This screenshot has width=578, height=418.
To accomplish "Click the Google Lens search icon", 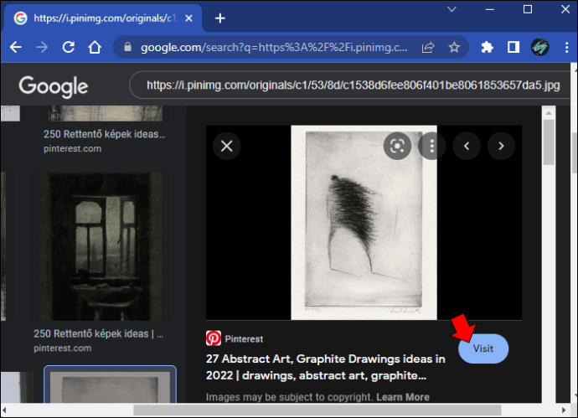I will tap(397, 146).
